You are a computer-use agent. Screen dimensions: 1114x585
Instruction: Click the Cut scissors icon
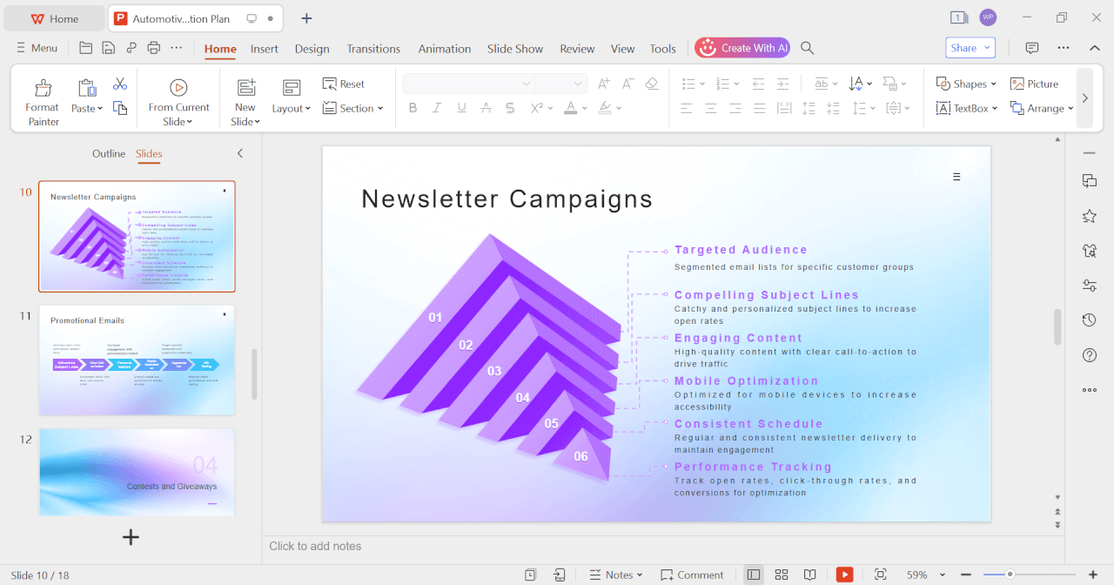point(120,84)
